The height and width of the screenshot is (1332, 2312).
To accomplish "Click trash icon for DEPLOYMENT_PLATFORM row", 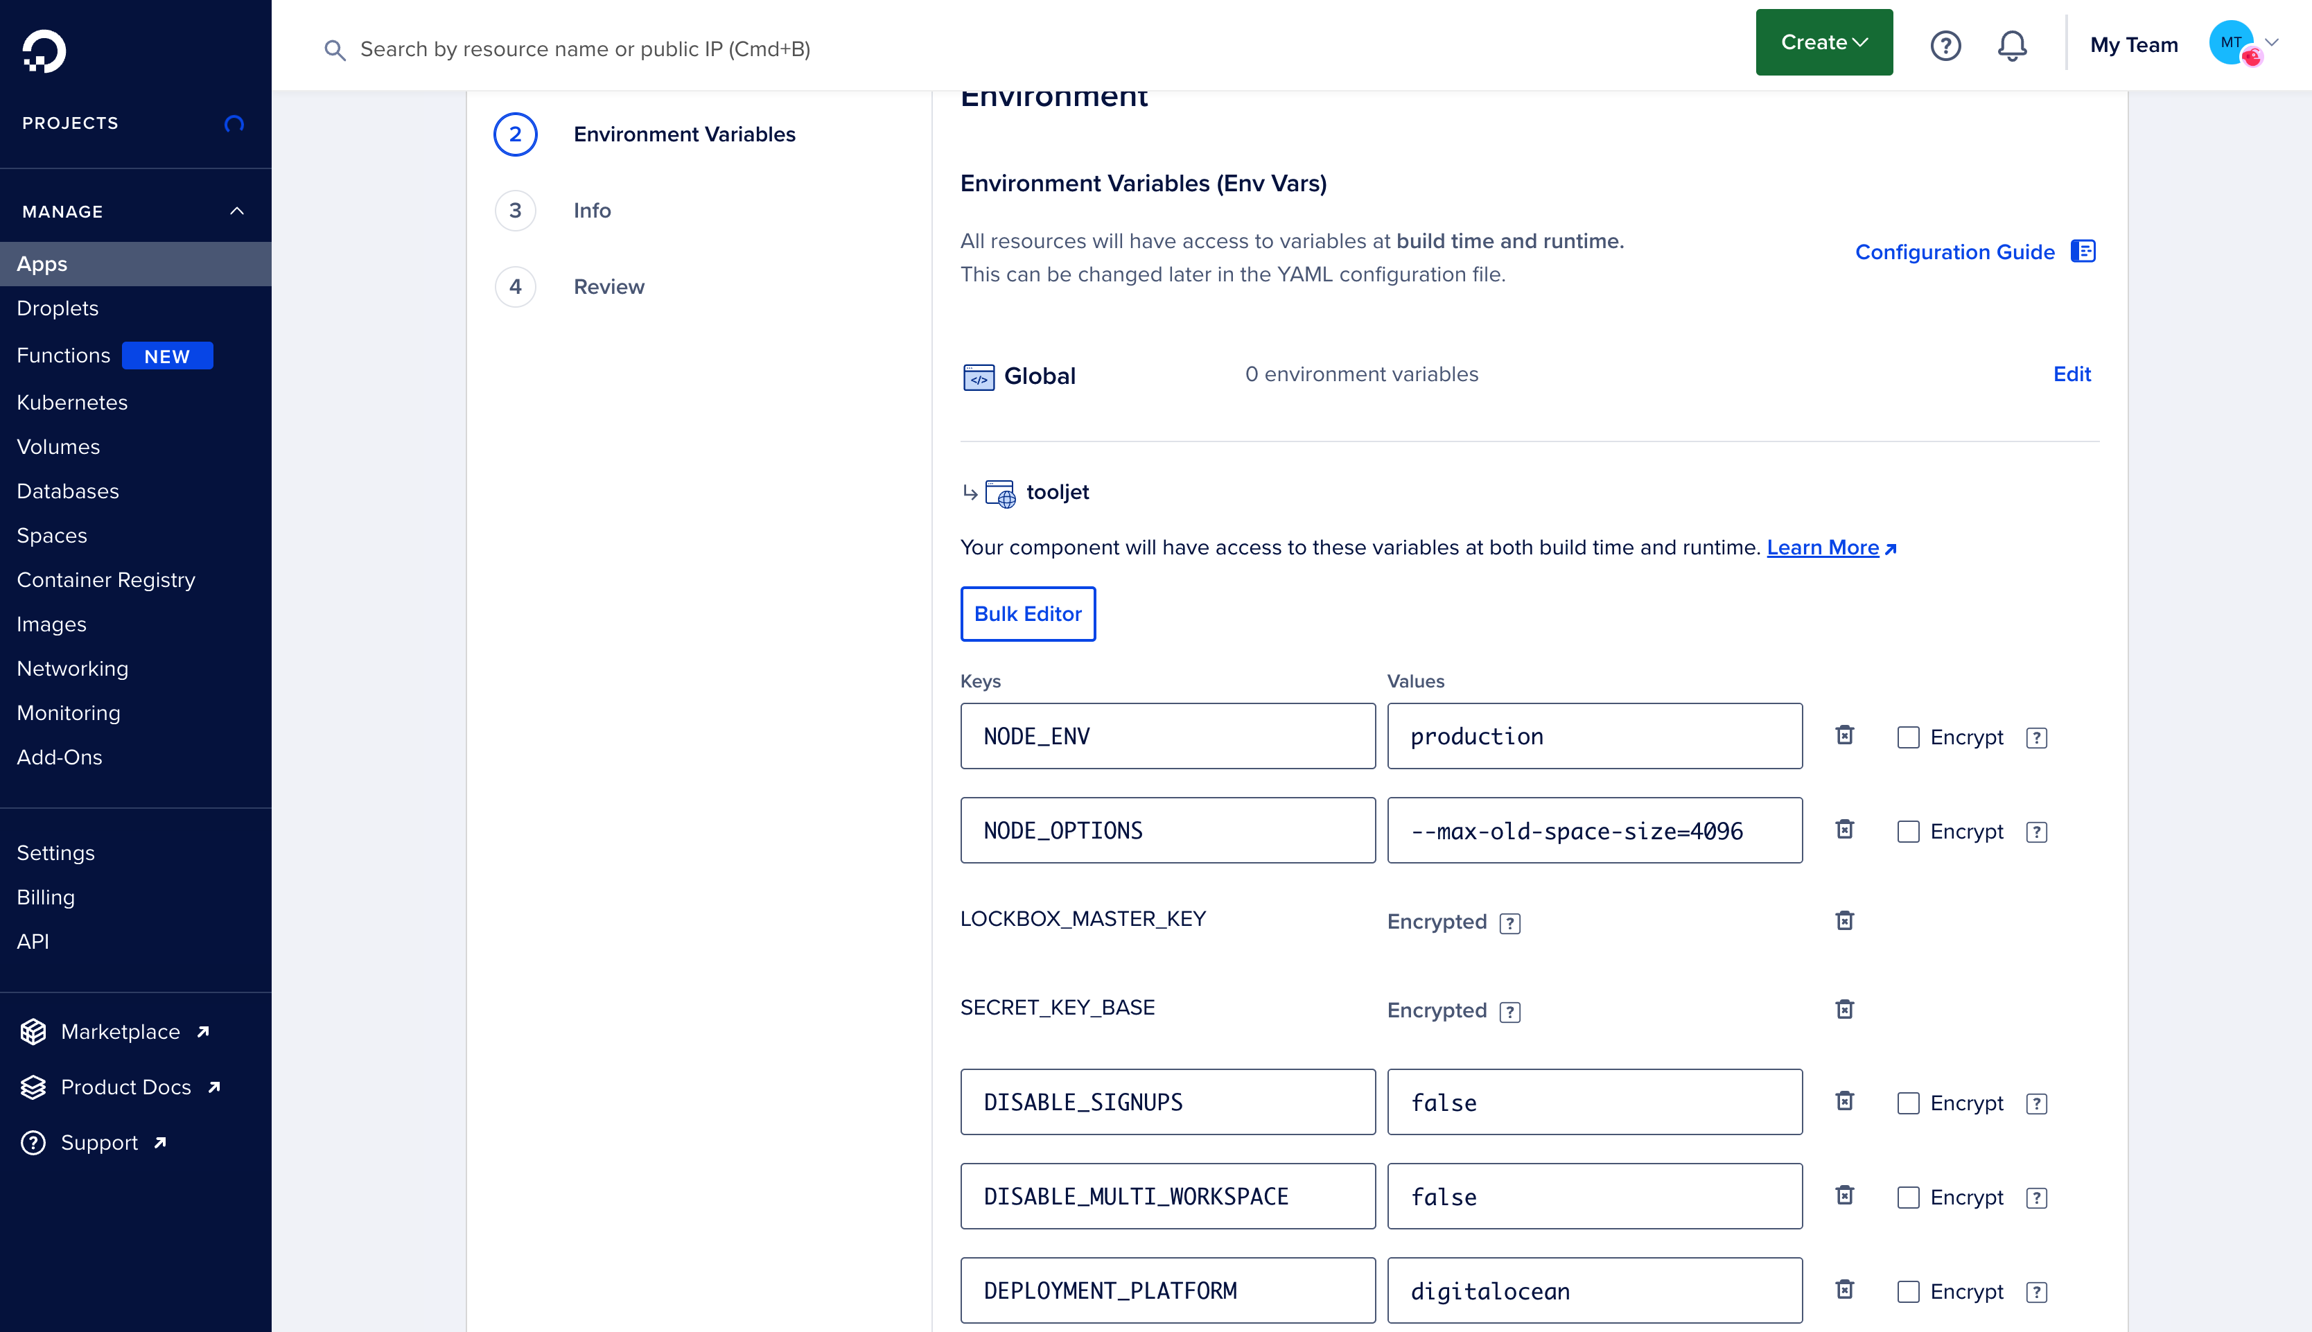I will point(1845,1290).
